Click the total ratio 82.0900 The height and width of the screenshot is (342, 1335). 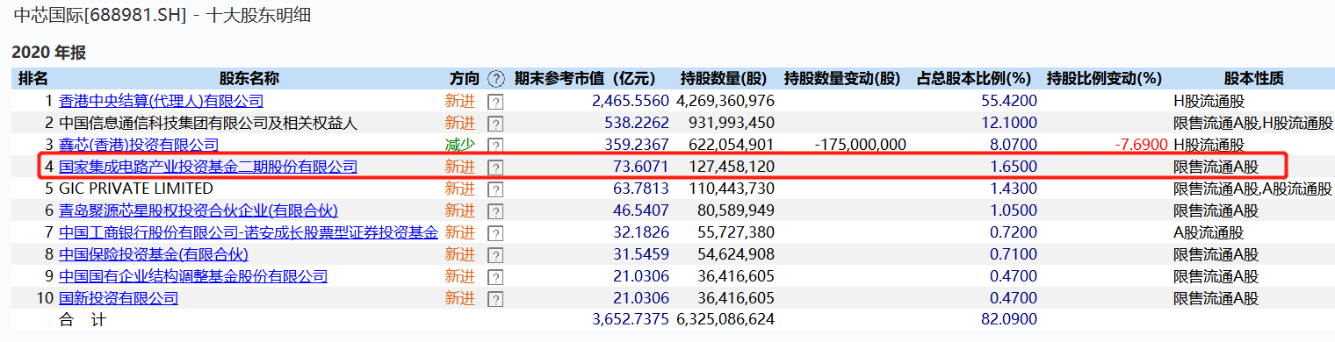1009,320
